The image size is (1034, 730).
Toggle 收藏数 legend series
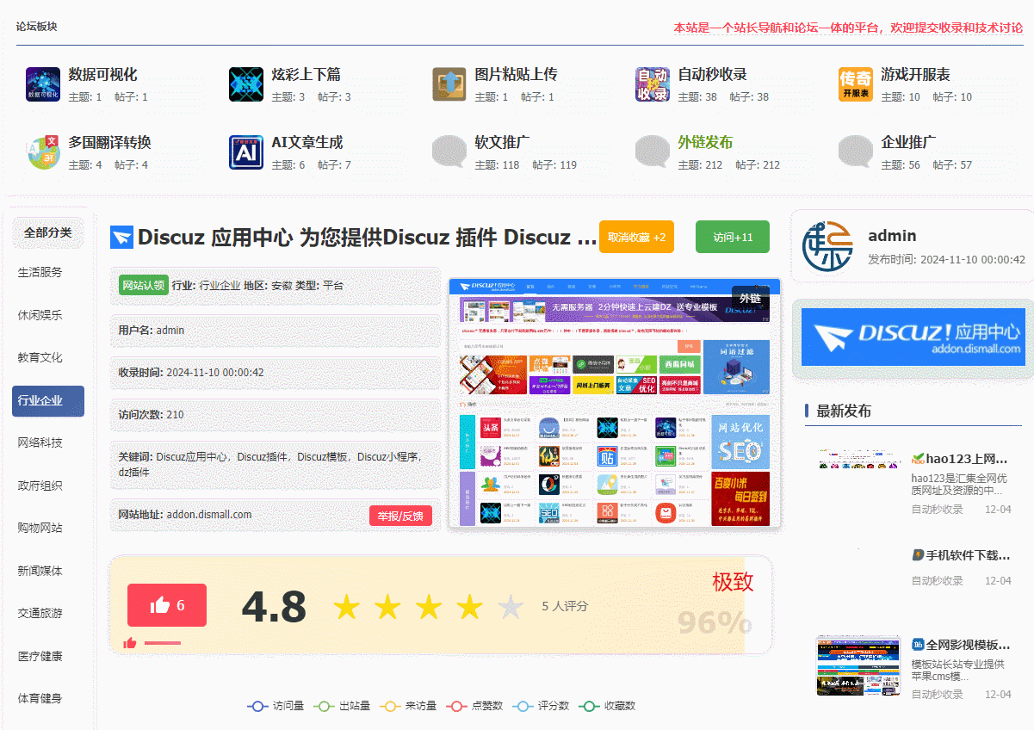(607, 706)
